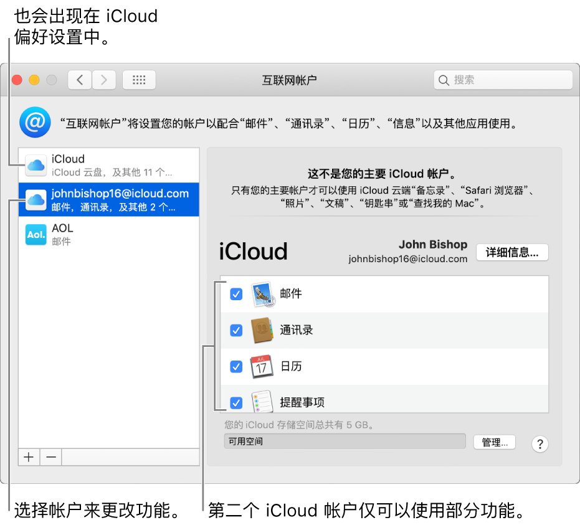The image size is (580, 530).
Task: Click the 邮件 (Mail) app icon
Action: pyautogui.click(x=262, y=293)
